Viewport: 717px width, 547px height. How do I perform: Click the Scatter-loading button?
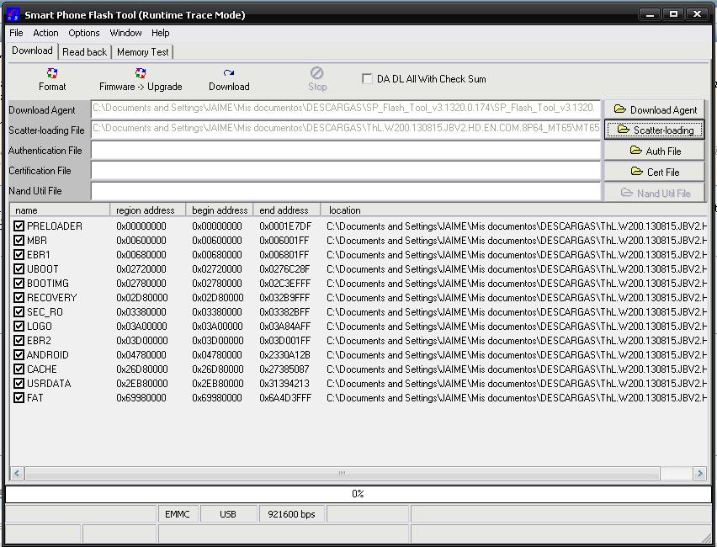coord(655,130)
